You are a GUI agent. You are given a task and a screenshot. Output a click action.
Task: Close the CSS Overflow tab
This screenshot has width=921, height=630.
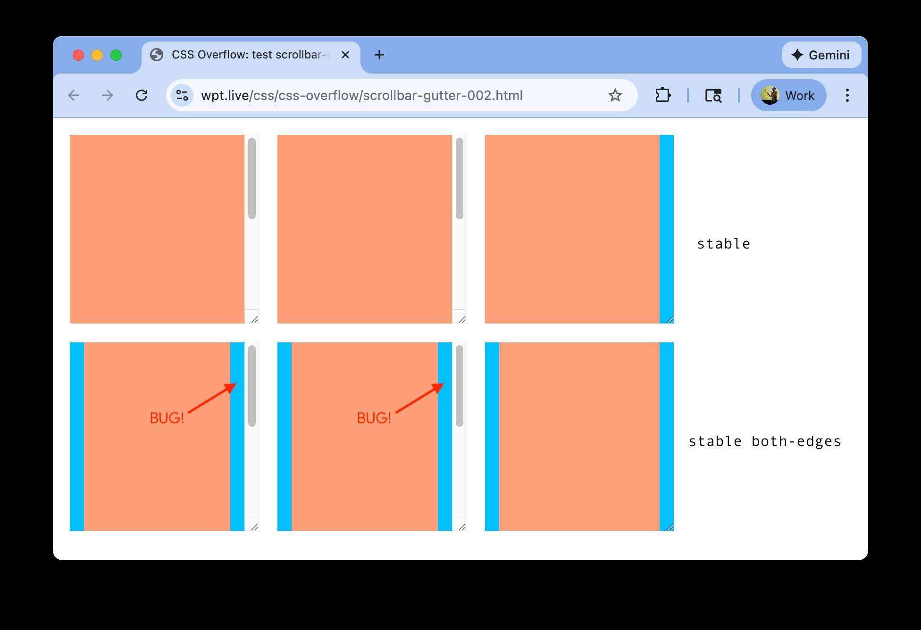click(x=345, y=55)
